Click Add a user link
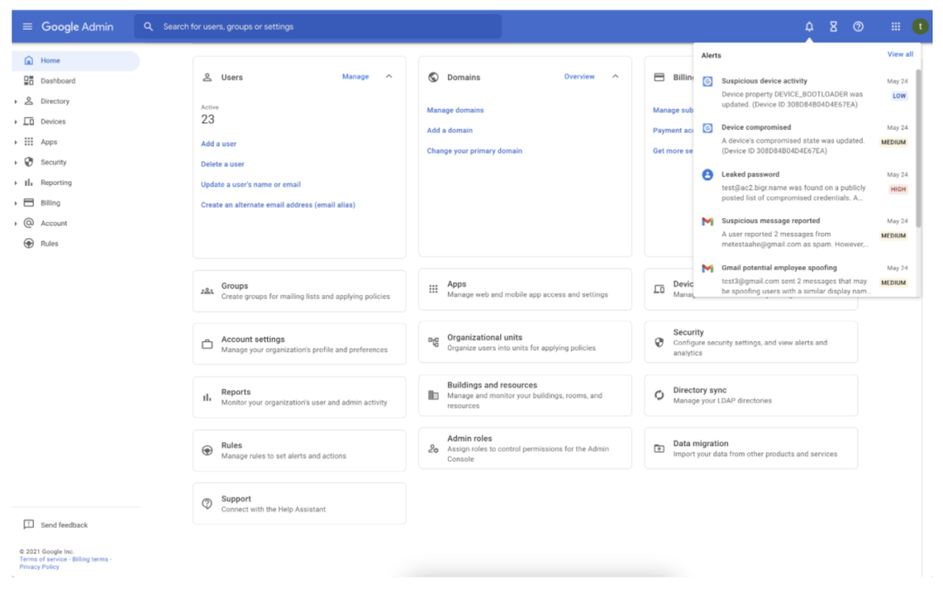 click(218, 144)
